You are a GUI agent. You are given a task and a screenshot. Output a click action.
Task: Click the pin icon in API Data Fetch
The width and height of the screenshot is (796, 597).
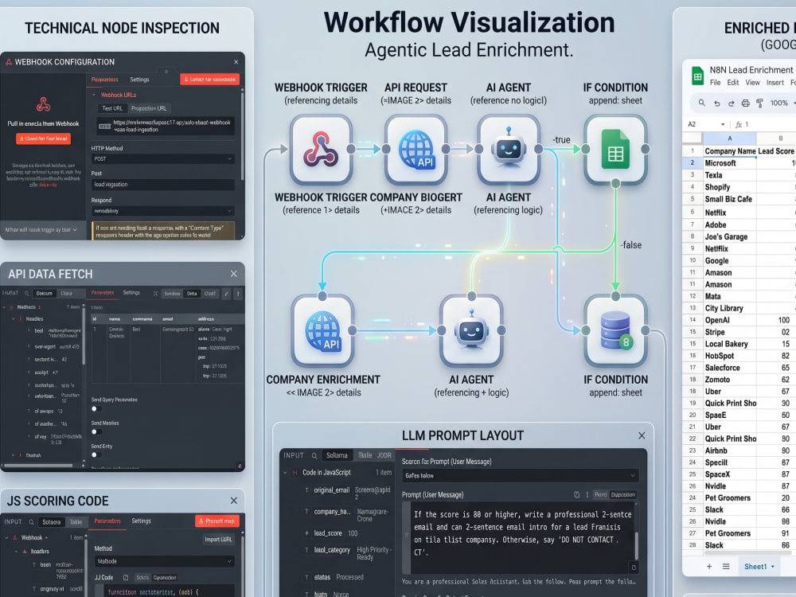(237, 294)
